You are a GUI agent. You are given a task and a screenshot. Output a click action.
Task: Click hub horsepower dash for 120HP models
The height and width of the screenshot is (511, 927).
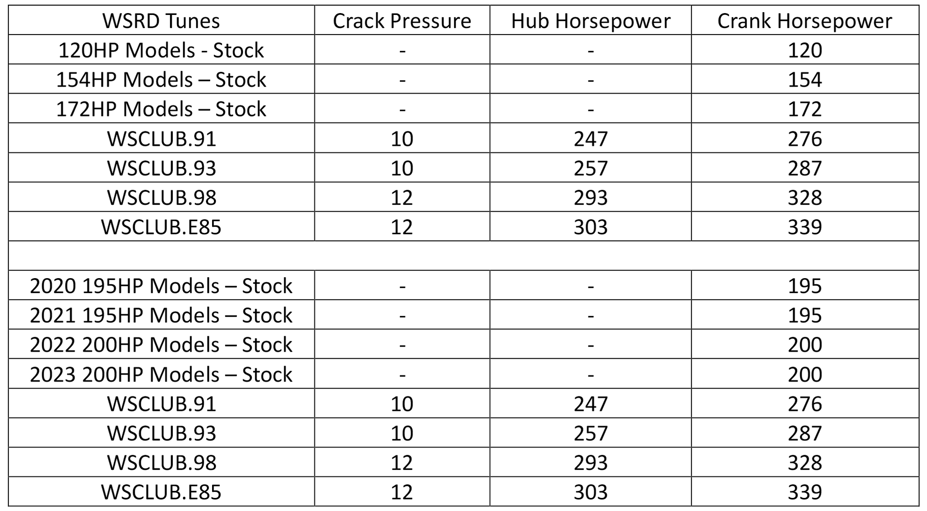[x=590, y=50]
